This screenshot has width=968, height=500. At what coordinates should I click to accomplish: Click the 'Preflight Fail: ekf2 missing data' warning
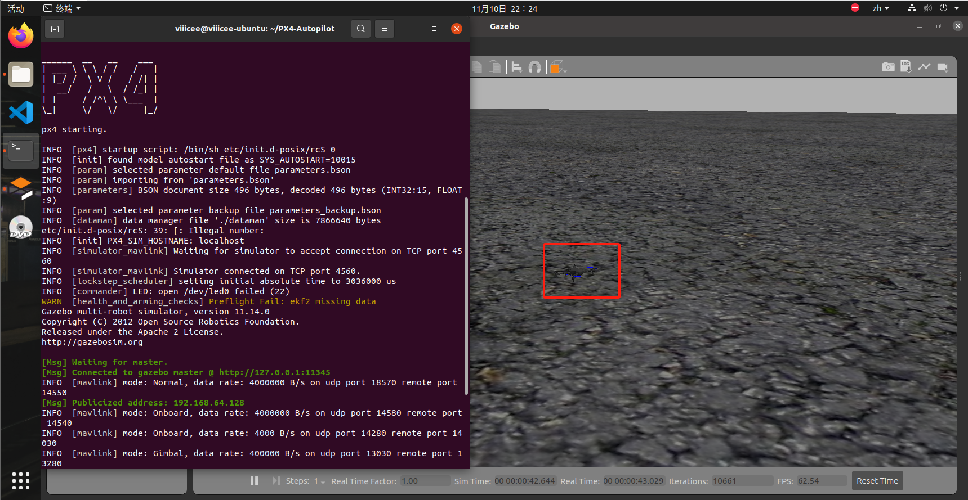[x=292, y=301]
